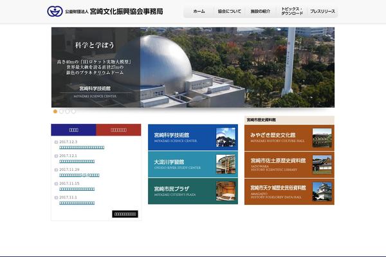The height and width of the screenshot is (257, 386).
Task: Open the news link dated 2017.11.15
Action: (77, 189)
